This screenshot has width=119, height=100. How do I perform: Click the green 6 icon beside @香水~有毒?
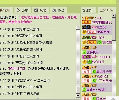pos(84,90)
